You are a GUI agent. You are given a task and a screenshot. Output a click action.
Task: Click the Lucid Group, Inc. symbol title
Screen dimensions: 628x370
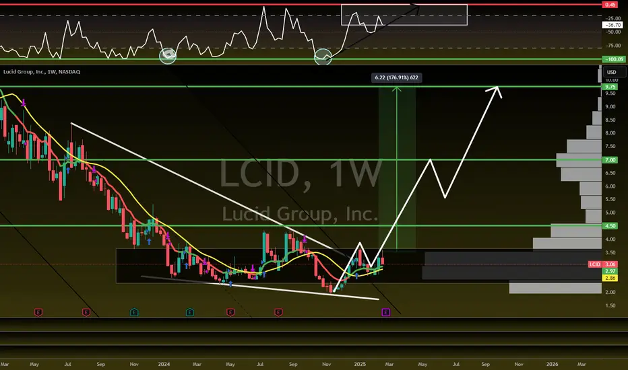[42, 72]
